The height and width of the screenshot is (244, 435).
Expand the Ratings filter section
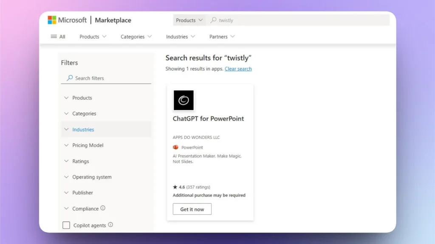[82, 161]
